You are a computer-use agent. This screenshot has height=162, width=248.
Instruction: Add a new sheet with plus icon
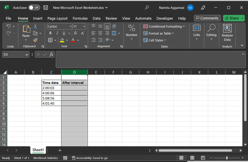60,150
